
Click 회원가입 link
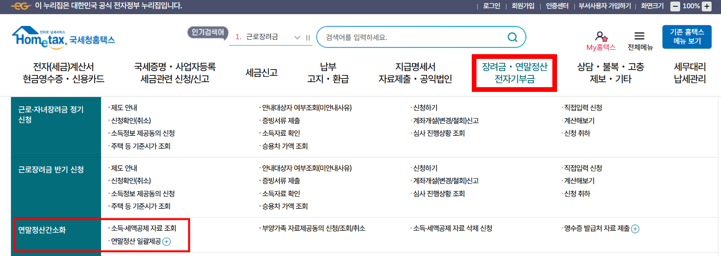coord(523,6)
